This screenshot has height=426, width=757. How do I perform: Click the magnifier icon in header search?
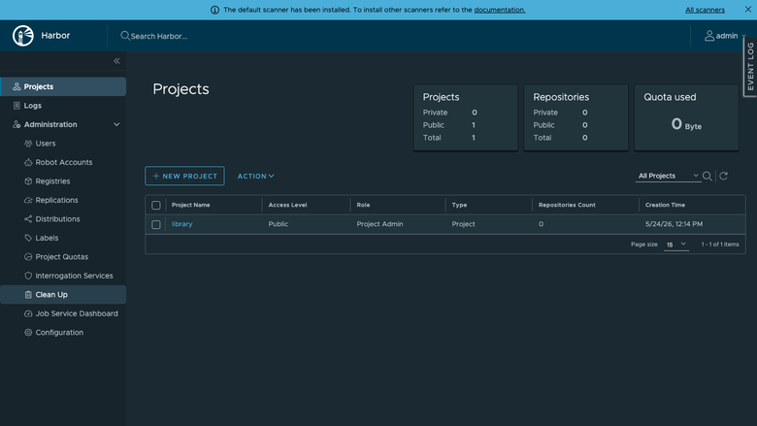click(x=125, y=36)
